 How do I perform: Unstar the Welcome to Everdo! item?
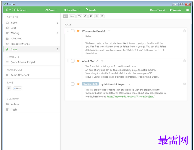[78, 31]
